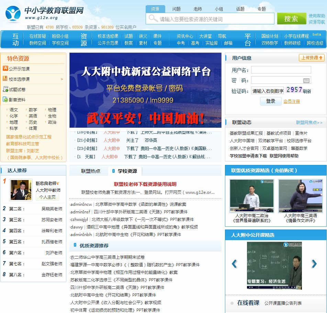Screen dimensions: 327x313
Task: Open the soft keyboard icon in password field
Action: click(306, 80)
